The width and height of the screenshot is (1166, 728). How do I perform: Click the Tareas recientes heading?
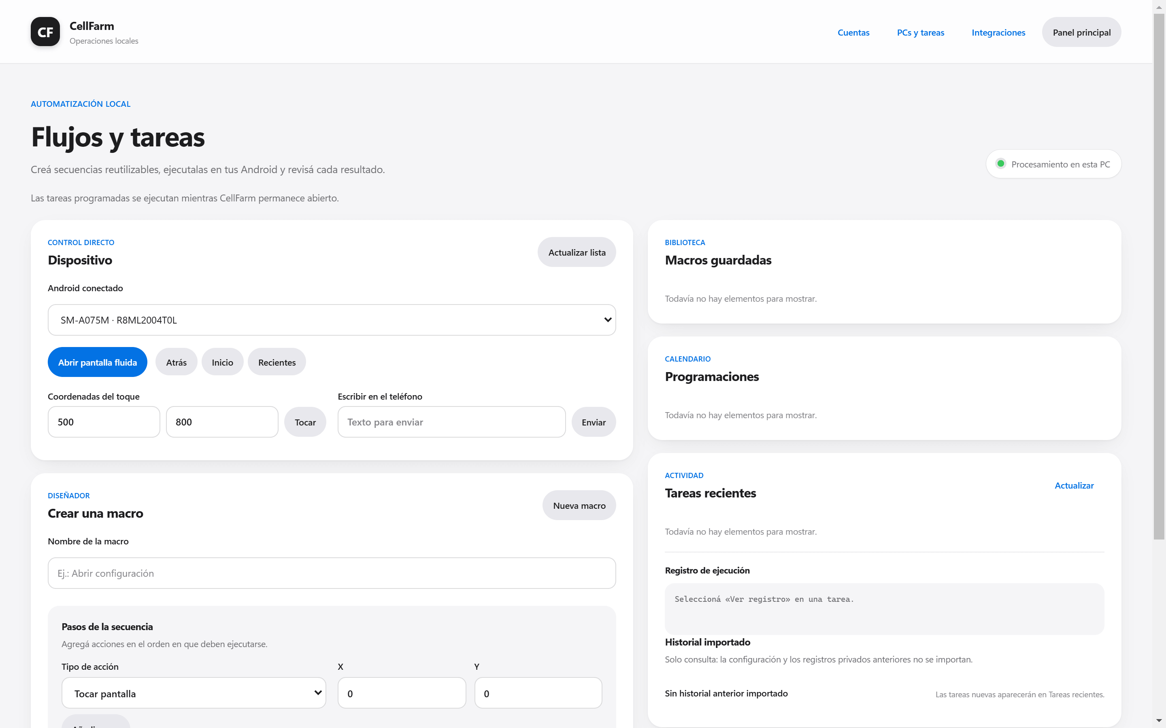pos(710,493)
